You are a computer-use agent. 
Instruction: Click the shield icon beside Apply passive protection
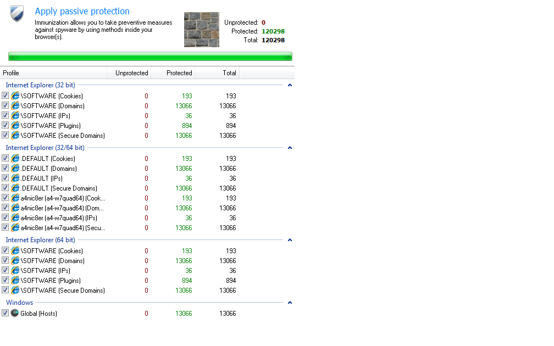pyautogui.click(x=16, y=14)
